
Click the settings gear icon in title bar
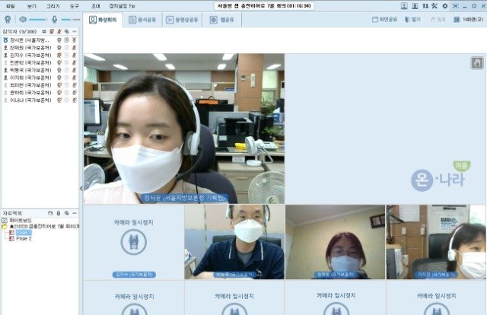pyautogui.click(x=444, y=5)
